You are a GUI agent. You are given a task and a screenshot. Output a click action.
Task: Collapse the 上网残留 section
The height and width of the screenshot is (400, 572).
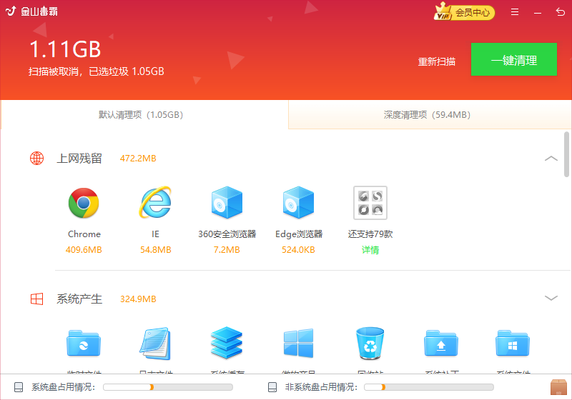(x=551, y=159)
